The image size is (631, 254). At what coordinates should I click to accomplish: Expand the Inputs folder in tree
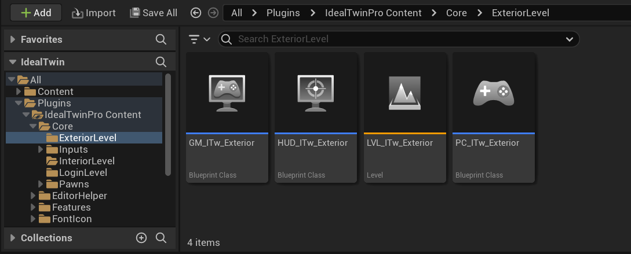(41, 149)
